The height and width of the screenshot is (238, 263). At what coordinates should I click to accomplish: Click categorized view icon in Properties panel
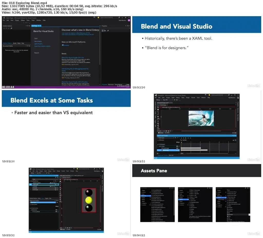(x=102, y=31)
